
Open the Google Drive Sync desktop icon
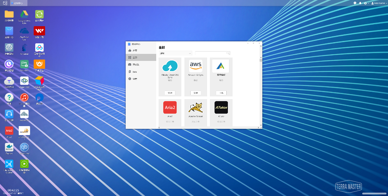pos(24,14)
